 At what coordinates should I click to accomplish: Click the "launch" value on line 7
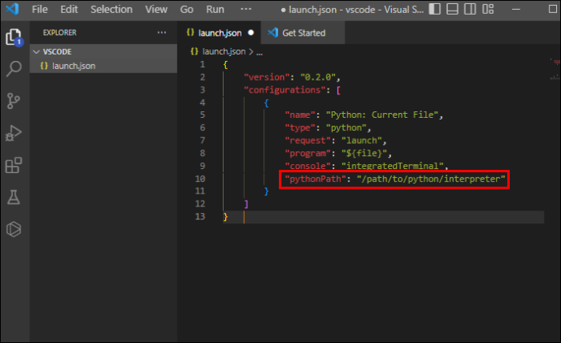coord(361,141)
